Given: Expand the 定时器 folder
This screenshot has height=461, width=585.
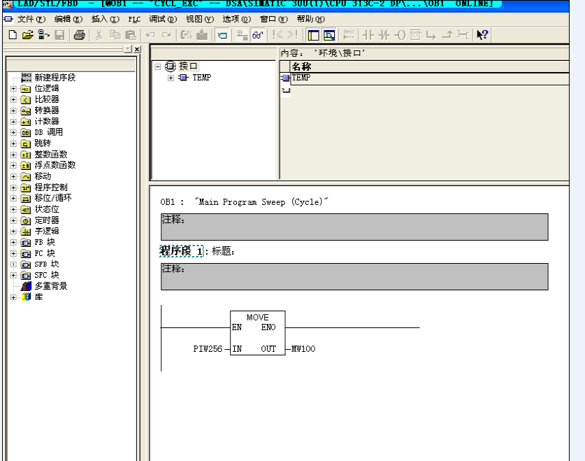Looking at the screenshot, I should click(13, 220).
